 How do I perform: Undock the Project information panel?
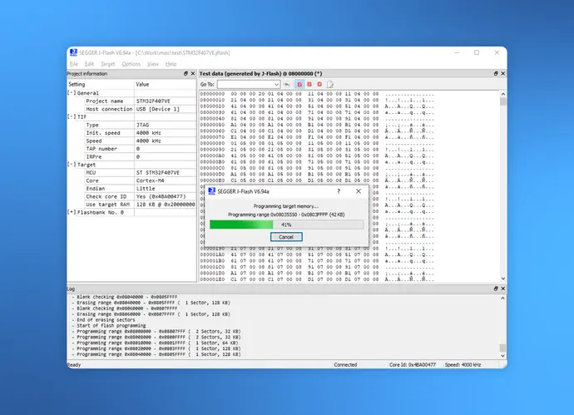[186, 73]
